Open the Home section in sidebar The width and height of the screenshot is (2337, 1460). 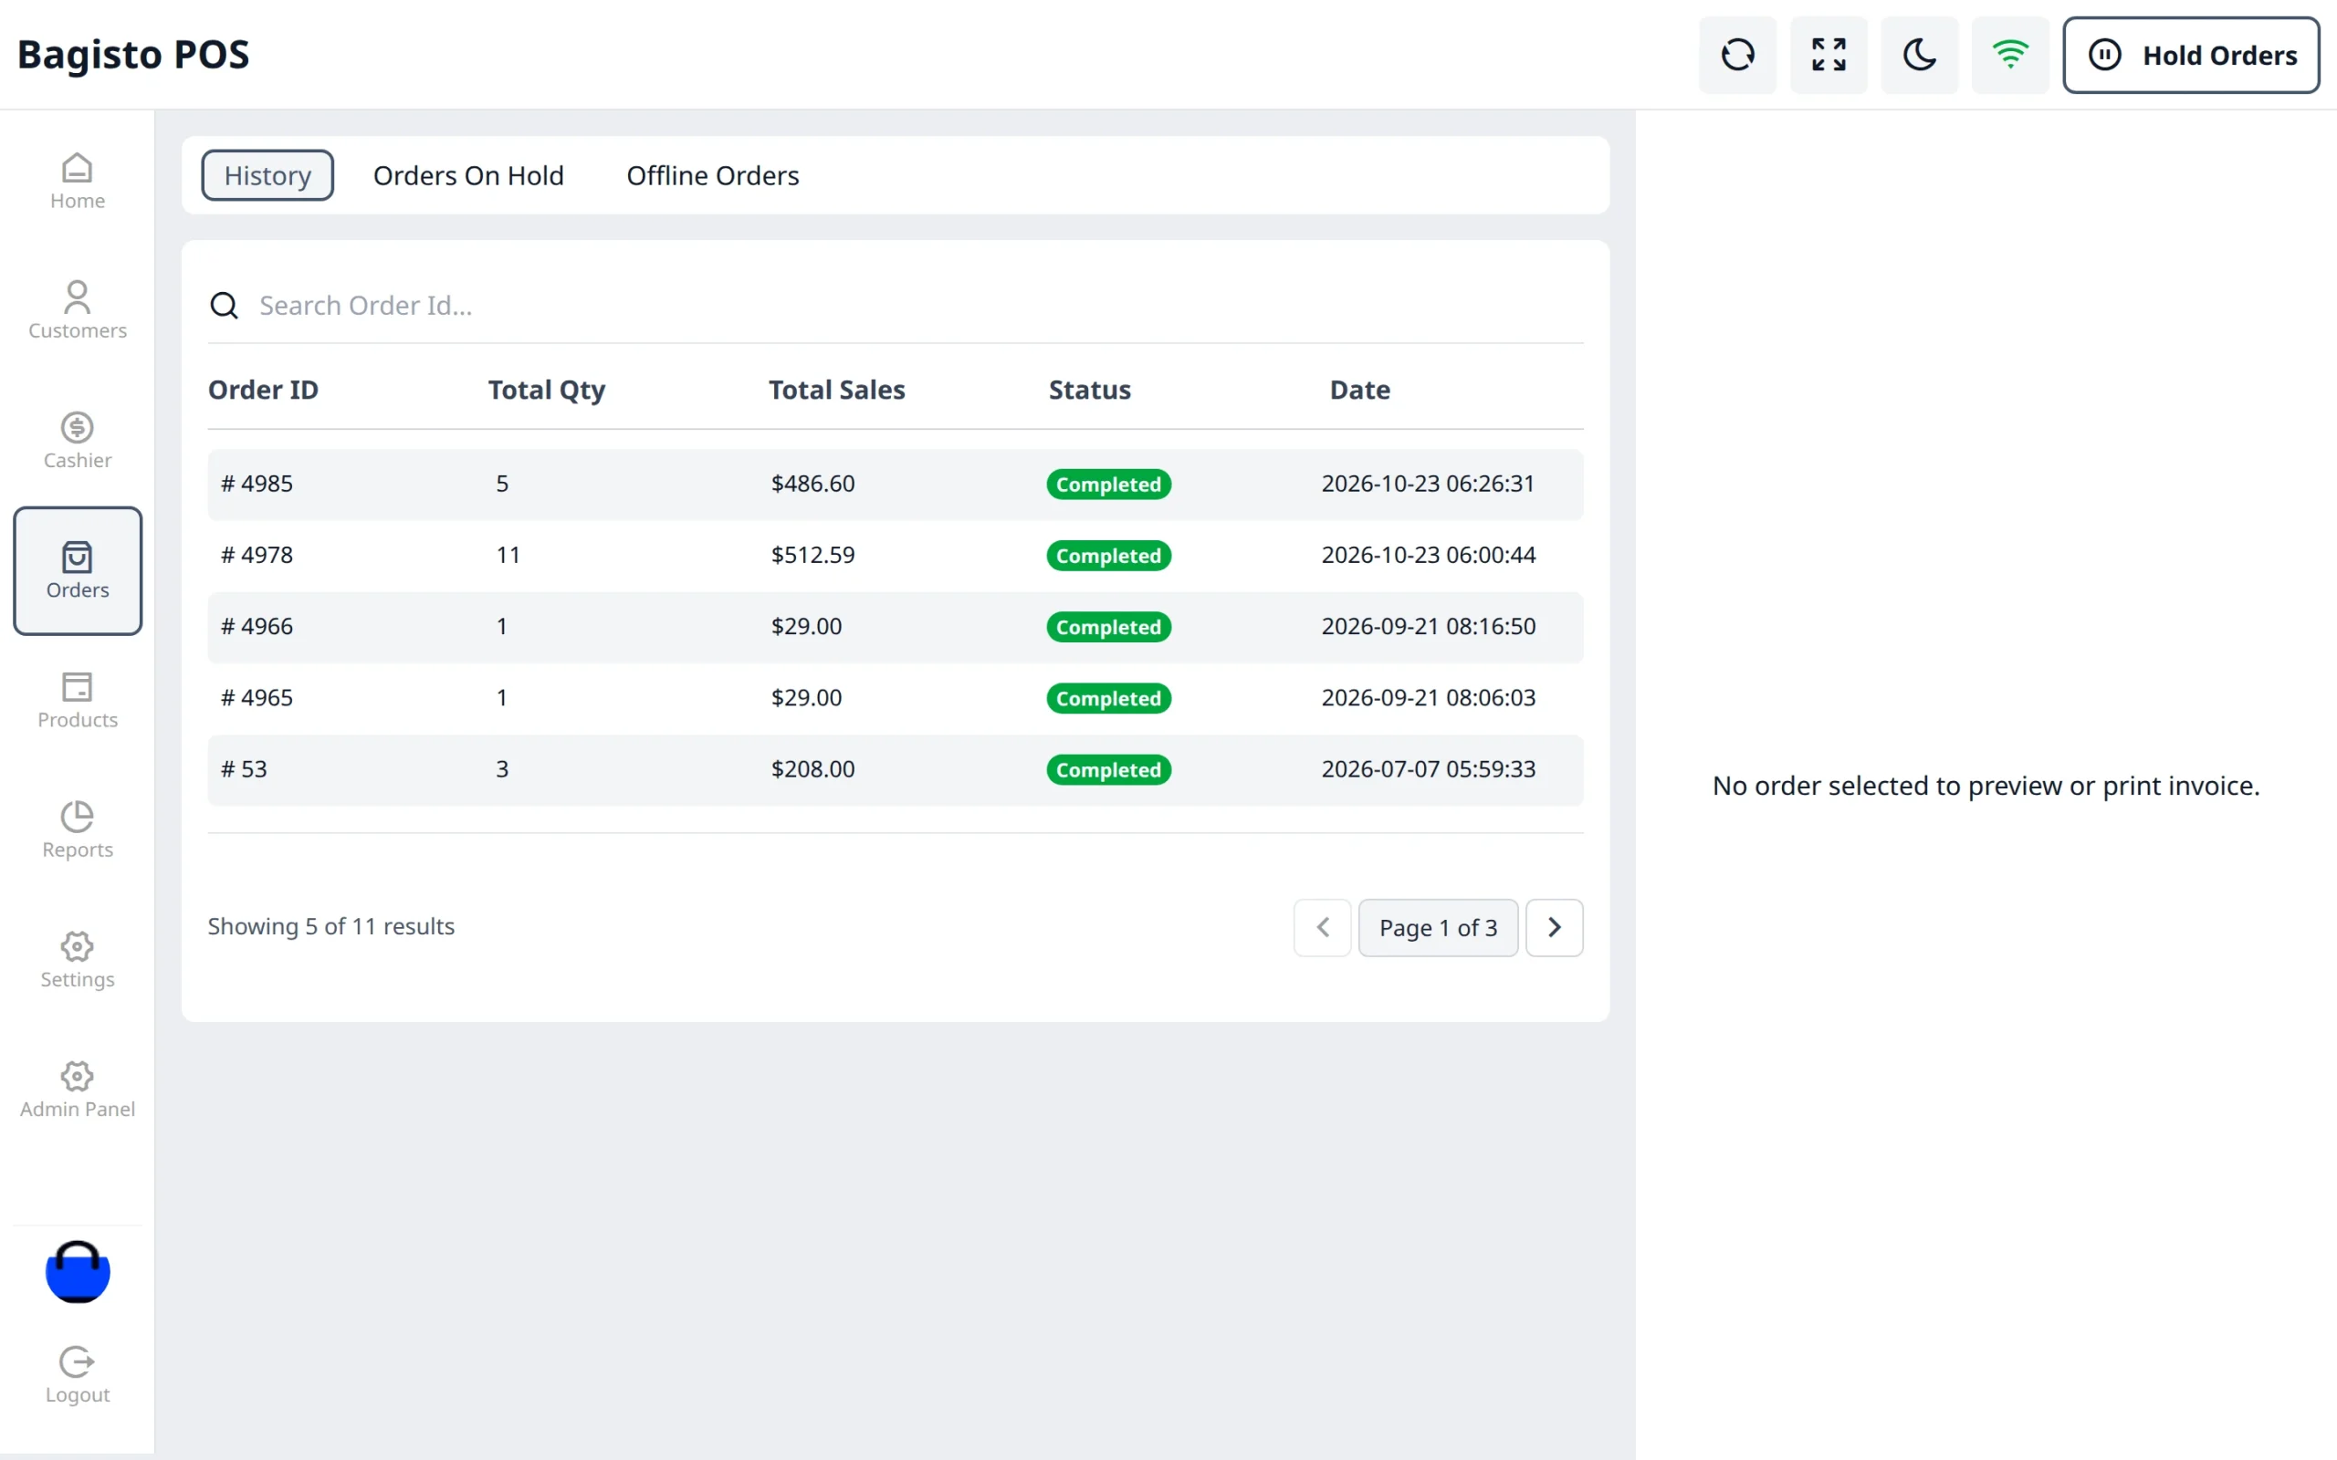pyautogui.click(x=78, y=182)
